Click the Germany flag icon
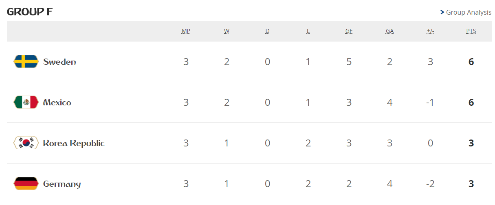The width and height of the screenshot is (495, 205). (x=26, y=184)
